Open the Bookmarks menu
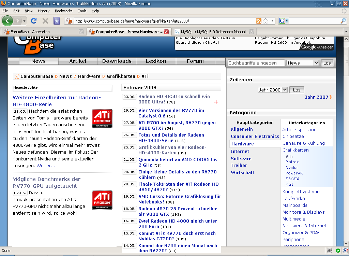 point(64,11)
